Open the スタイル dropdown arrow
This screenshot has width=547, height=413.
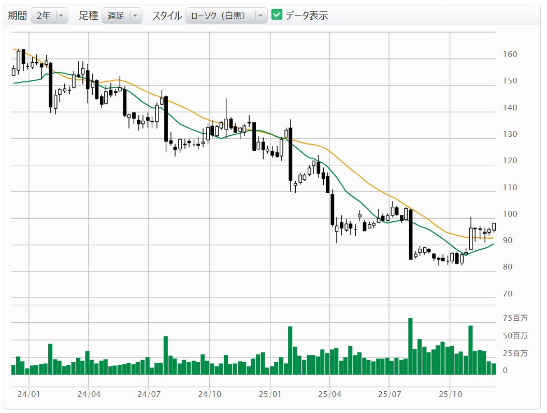[261, 16]
